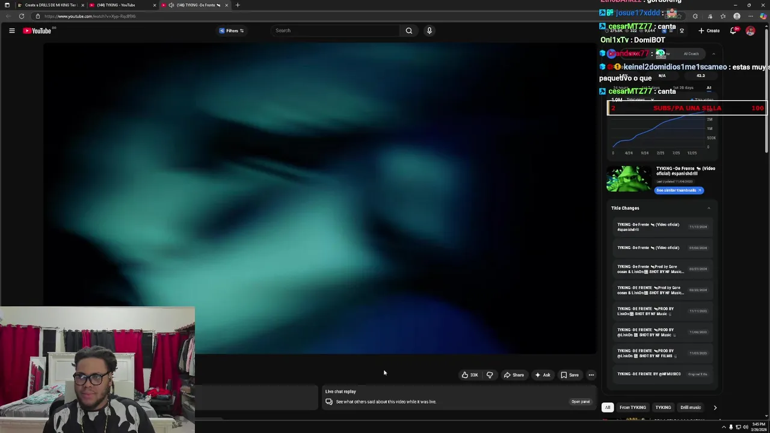Open the browser tab actions menu icon
770x433 pixels.
[x=7, y=5]
